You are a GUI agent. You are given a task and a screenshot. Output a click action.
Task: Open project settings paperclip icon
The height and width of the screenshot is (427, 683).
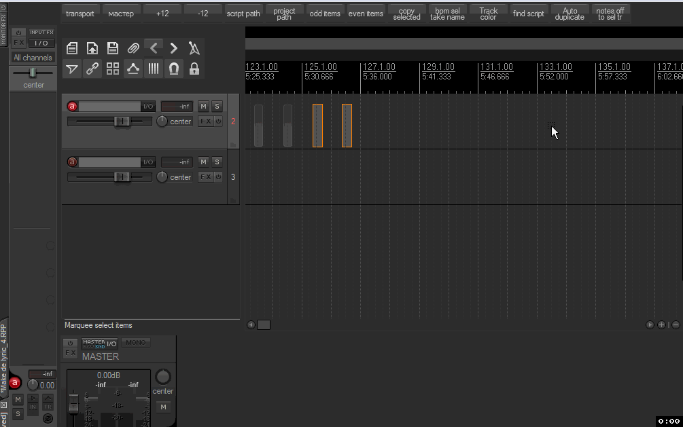tap(133, 48)
